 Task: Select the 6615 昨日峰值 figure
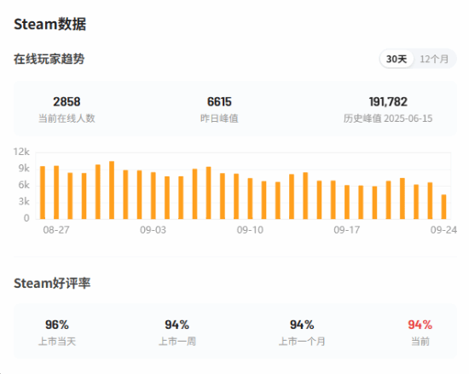click(x=219, y=102)
